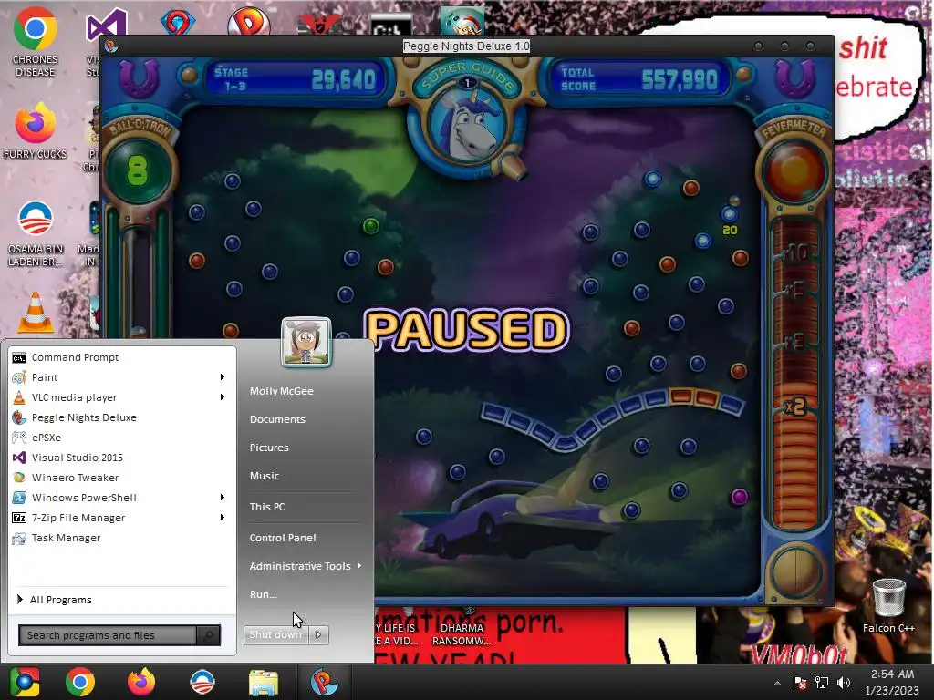
Task: Open This PC from Start menu
Action: tap(267, 507)
